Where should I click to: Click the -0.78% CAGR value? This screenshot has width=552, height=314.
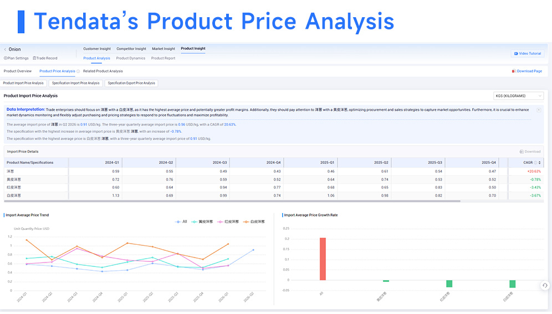point(535,179)
